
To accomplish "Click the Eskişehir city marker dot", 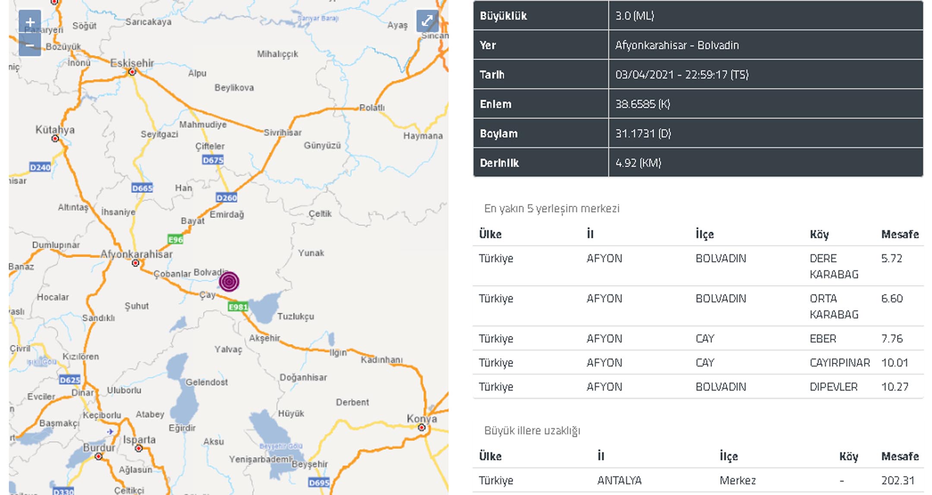I will (x=132, y=72).
